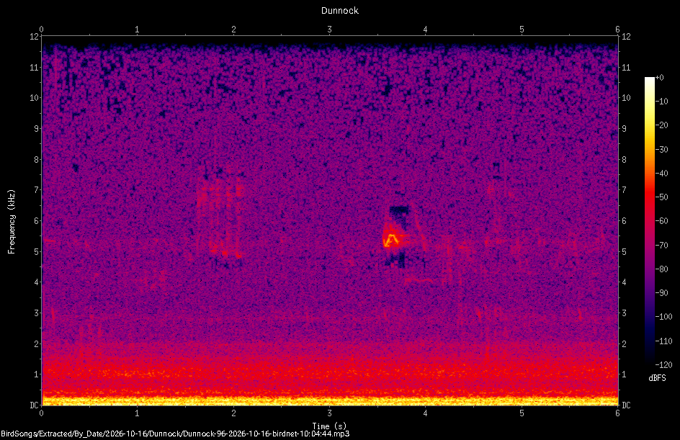Click the dBFS color scale gradient bar
The image size is (680, 440).
[x=649, y=221]
